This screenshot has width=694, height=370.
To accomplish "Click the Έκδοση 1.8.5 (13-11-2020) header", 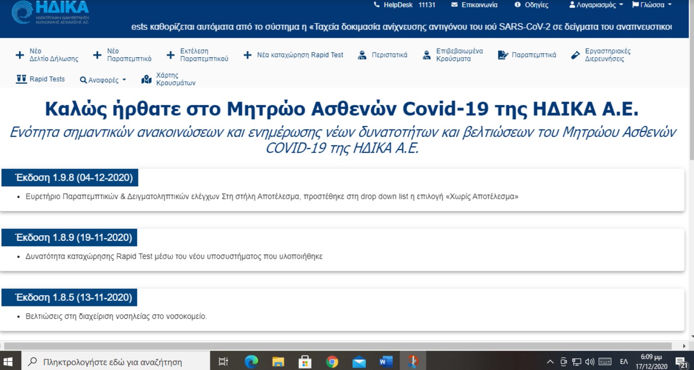I will (x=69, y=298).
